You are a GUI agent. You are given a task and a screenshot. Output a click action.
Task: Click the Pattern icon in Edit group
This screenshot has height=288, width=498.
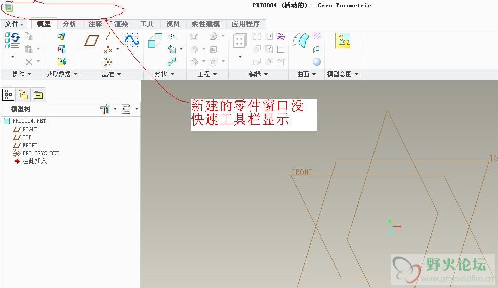(240, 41)
